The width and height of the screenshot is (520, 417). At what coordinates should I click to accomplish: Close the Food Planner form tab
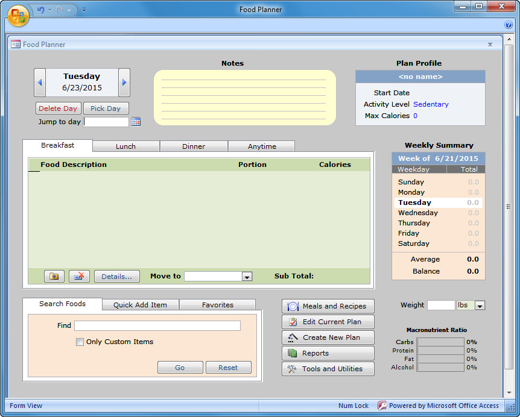[x=490, y=45]
